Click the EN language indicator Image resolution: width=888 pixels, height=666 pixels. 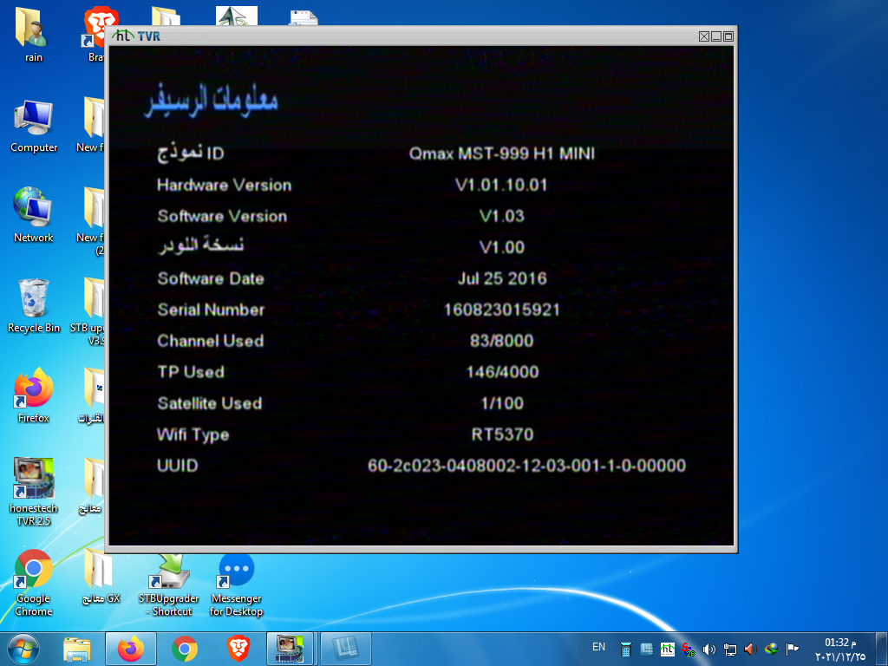(598, 647)
